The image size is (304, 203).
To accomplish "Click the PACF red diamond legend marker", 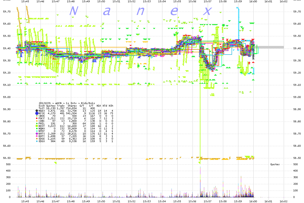I will (x=37, y=118).
